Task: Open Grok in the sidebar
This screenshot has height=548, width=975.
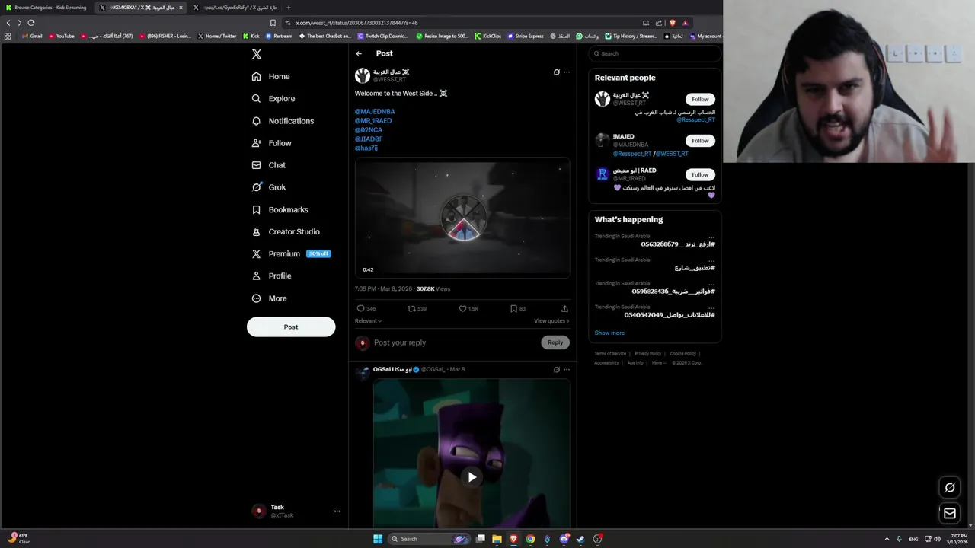Action: pyautogui.click(x=269, y=187)
